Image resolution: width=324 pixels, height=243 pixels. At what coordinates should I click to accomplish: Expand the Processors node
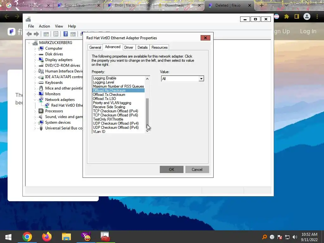pyautogui.click(x=35, y=111)
